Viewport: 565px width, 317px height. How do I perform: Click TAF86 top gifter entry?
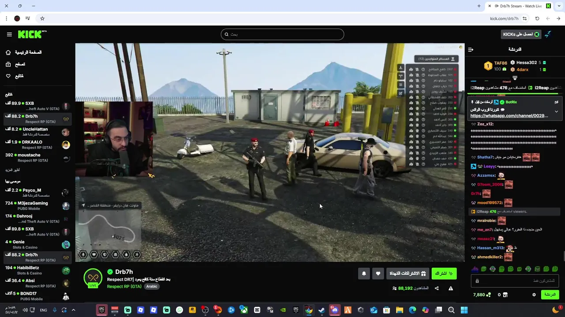coord(496,66)
